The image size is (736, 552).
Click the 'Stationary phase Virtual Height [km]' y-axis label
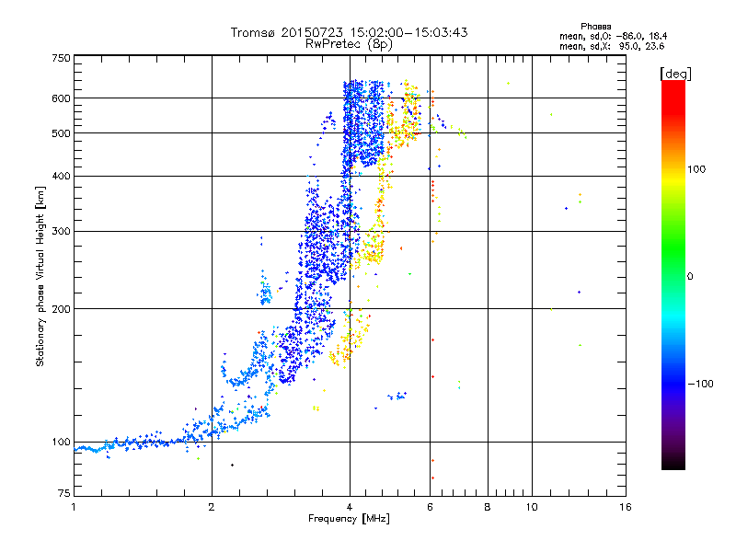click(40, 276)
